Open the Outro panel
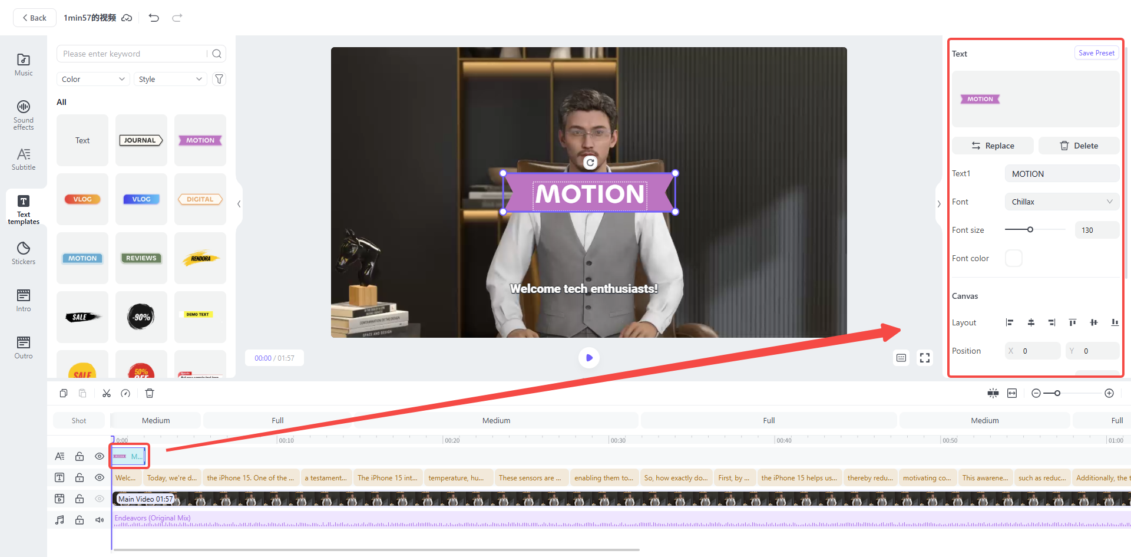This screenshot has width=1131, height=557. click(24, 348)
